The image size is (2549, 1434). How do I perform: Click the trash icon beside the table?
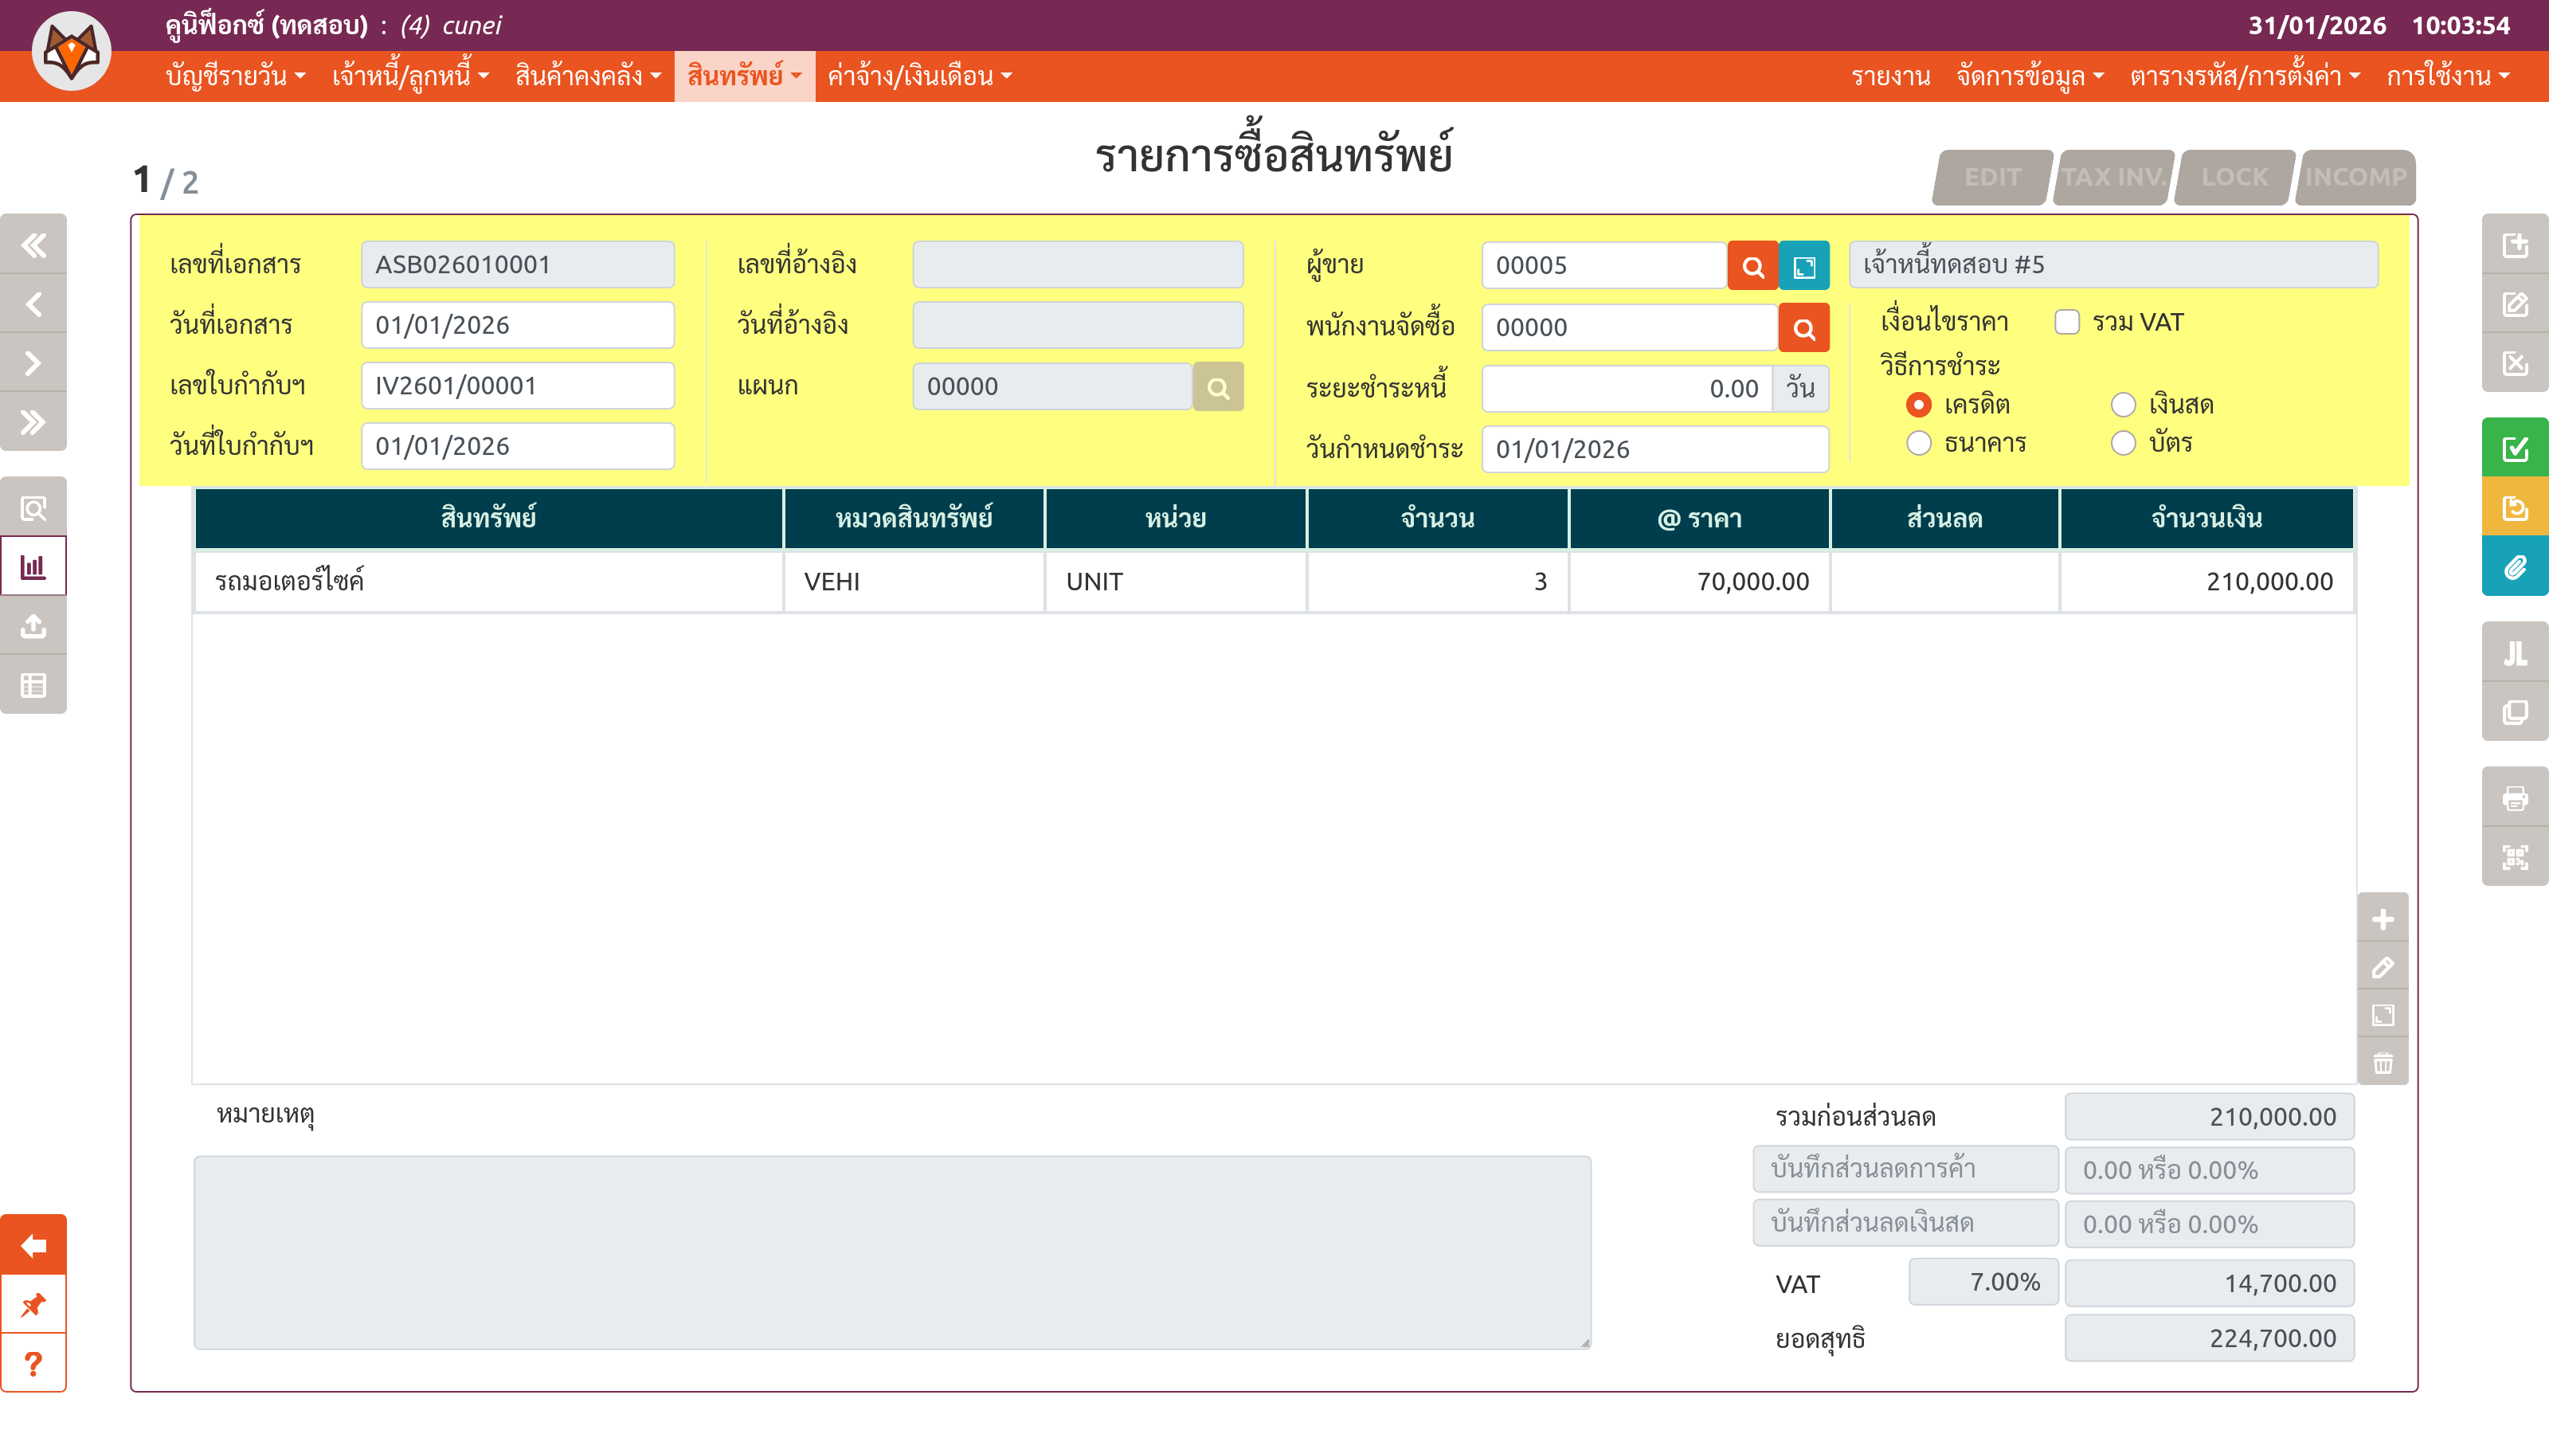[2383, 1063]
